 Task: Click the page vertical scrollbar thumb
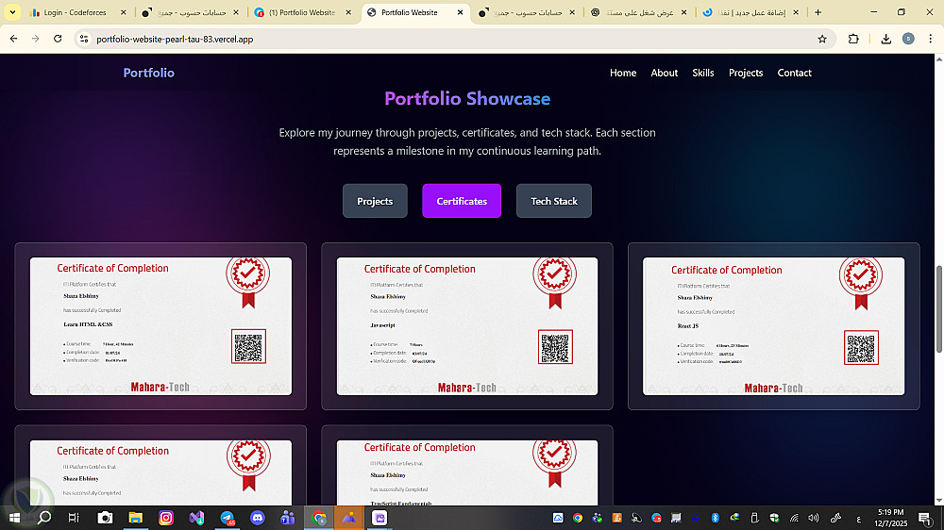click(x=938, y=309)
